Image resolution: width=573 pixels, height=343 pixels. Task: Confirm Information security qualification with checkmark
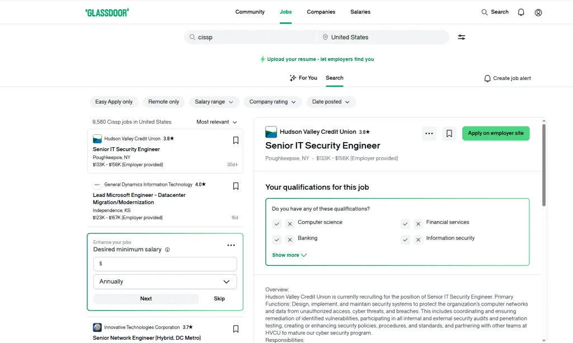tap(405, 240)
